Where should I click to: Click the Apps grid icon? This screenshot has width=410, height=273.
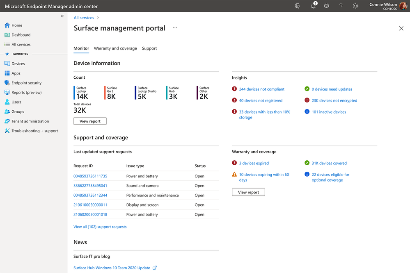[7, 73]
